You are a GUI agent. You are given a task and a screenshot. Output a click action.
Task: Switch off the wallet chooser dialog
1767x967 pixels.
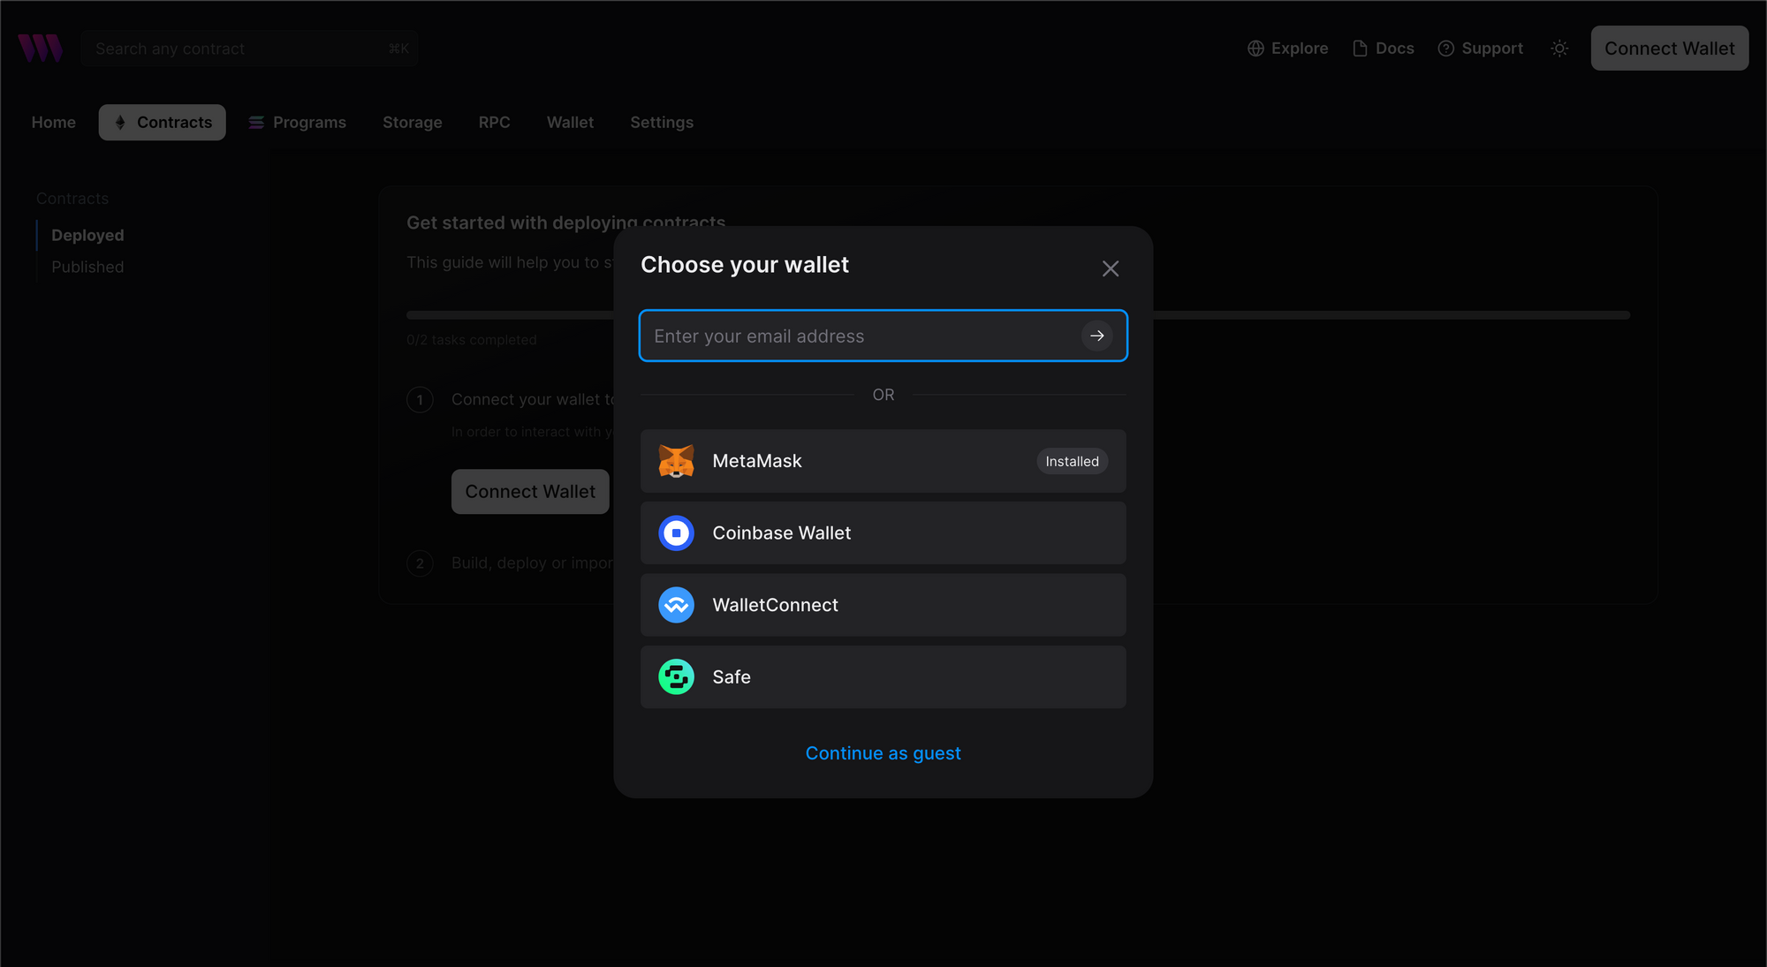(x=1110, y=268)
